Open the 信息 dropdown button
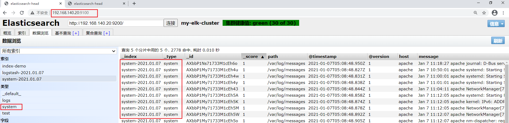The height and width of the screenshot is (123, 509). click(x=496, y=24)
